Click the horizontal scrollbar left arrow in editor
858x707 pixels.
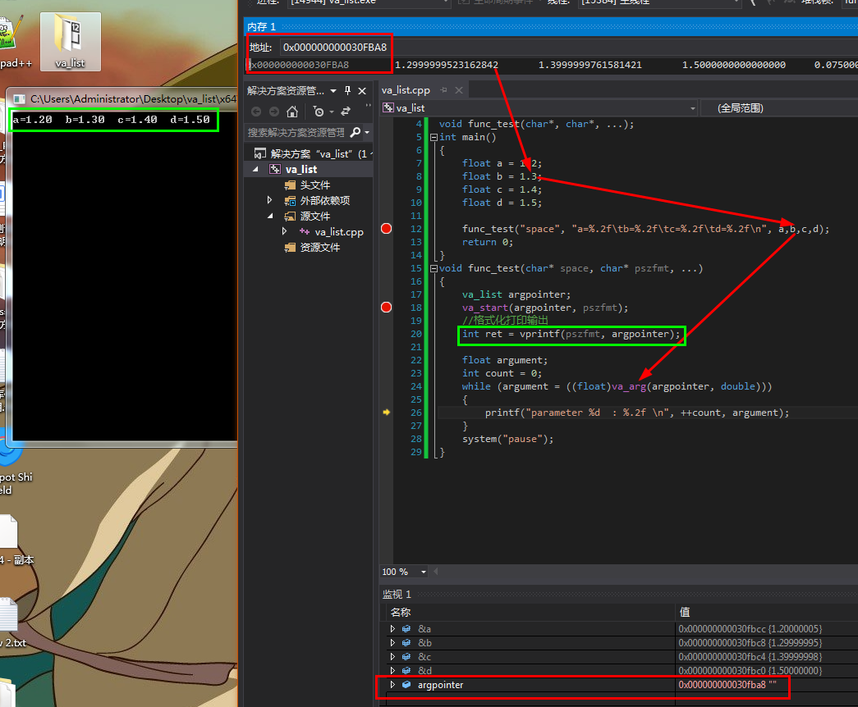click(x=436, y=572)
